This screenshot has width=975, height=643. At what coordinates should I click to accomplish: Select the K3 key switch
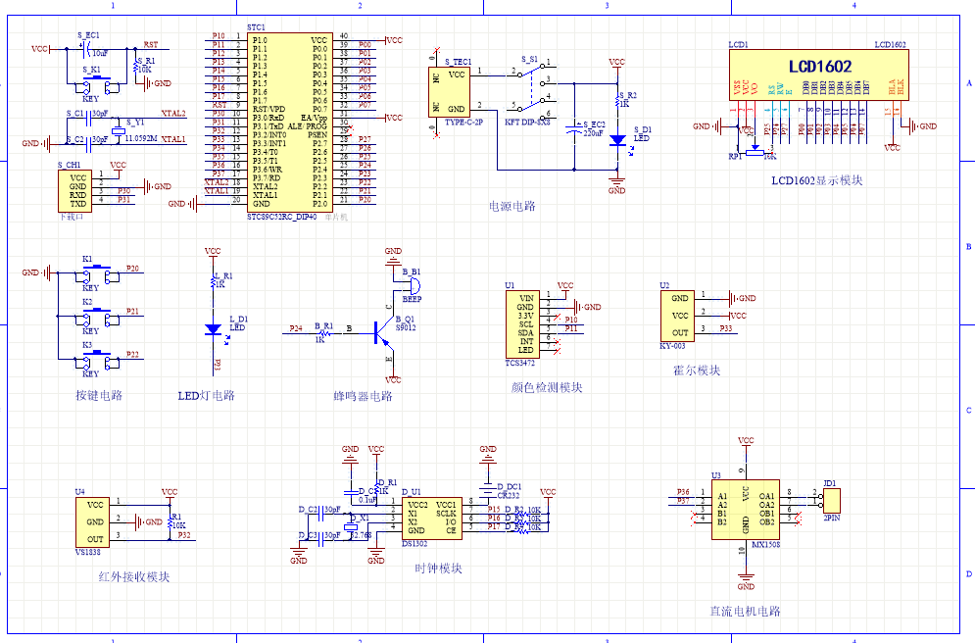pyautogui.click(x=97, y=361)
